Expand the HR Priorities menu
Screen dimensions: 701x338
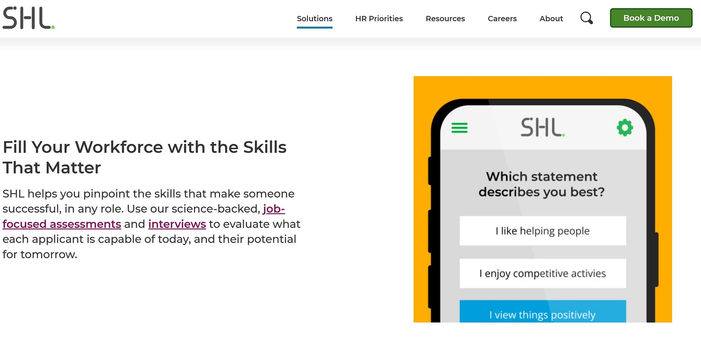[379, 19]
